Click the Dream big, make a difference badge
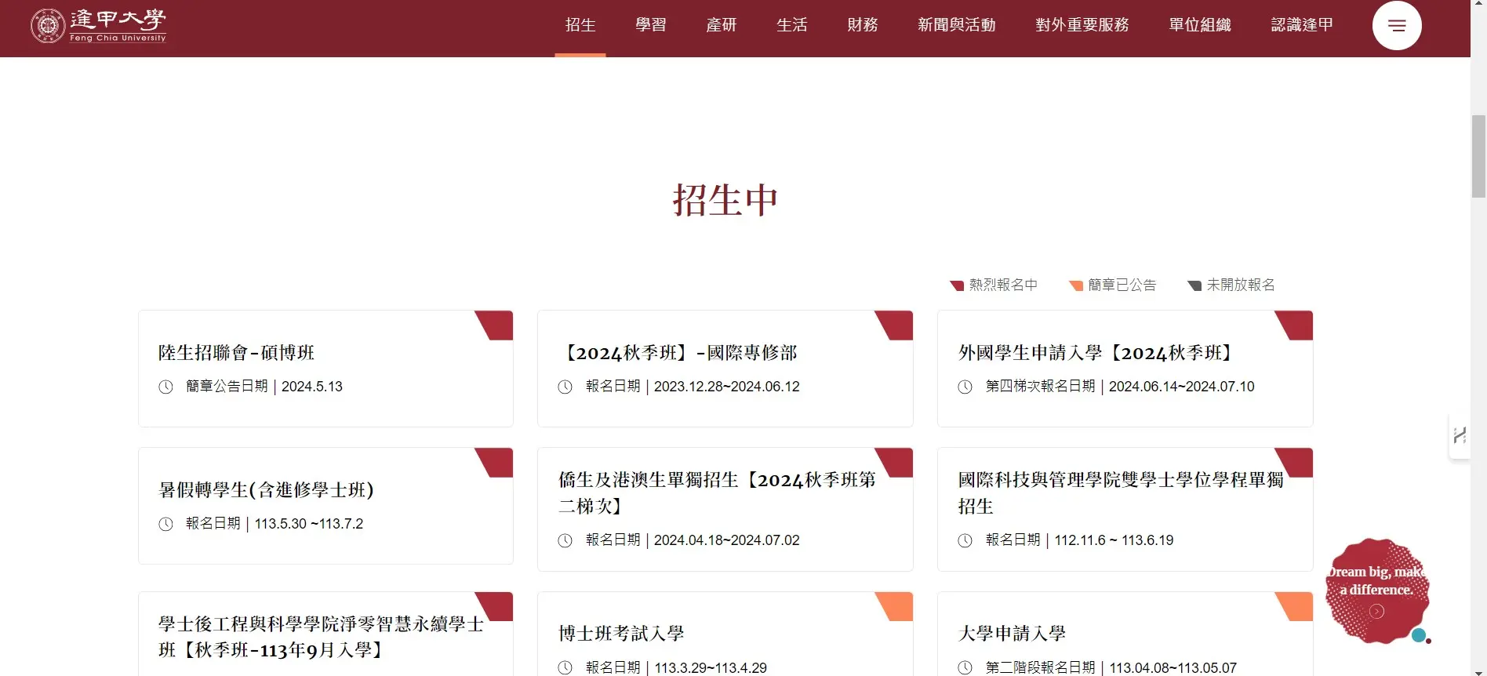1487x676 pixels. pyautogui.click(x=1376, y=590)
